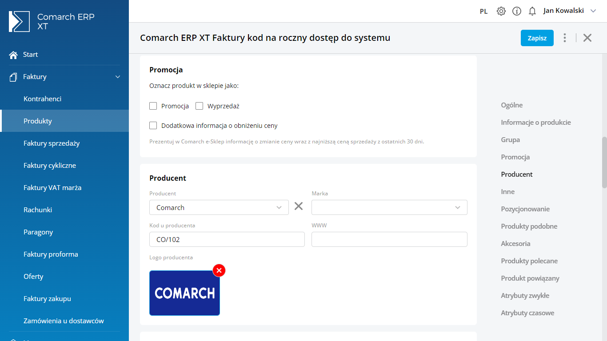Enable the Promocja checkbox
The image size is (607, 341).
153,106
